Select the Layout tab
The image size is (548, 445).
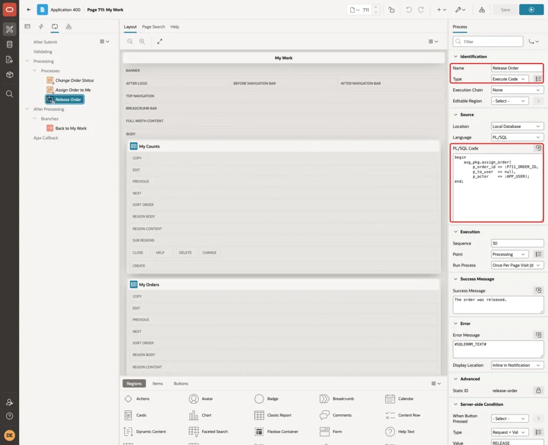pyautogui.click(x=130, y=27)
